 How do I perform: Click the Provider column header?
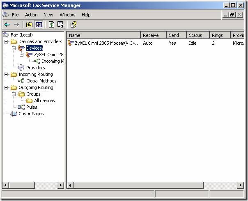(237, 35)
